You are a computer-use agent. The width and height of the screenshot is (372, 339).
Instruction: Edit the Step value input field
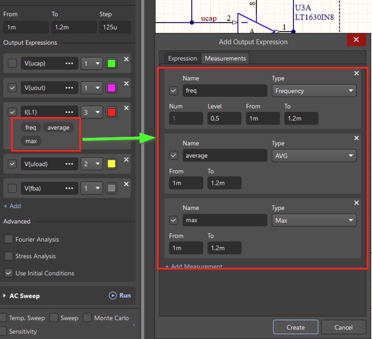pos(115,27)
